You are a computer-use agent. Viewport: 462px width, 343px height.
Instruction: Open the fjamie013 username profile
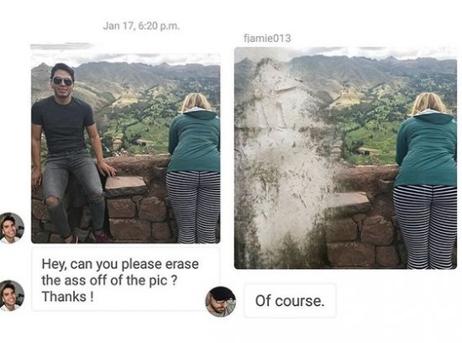pos(267,38)
